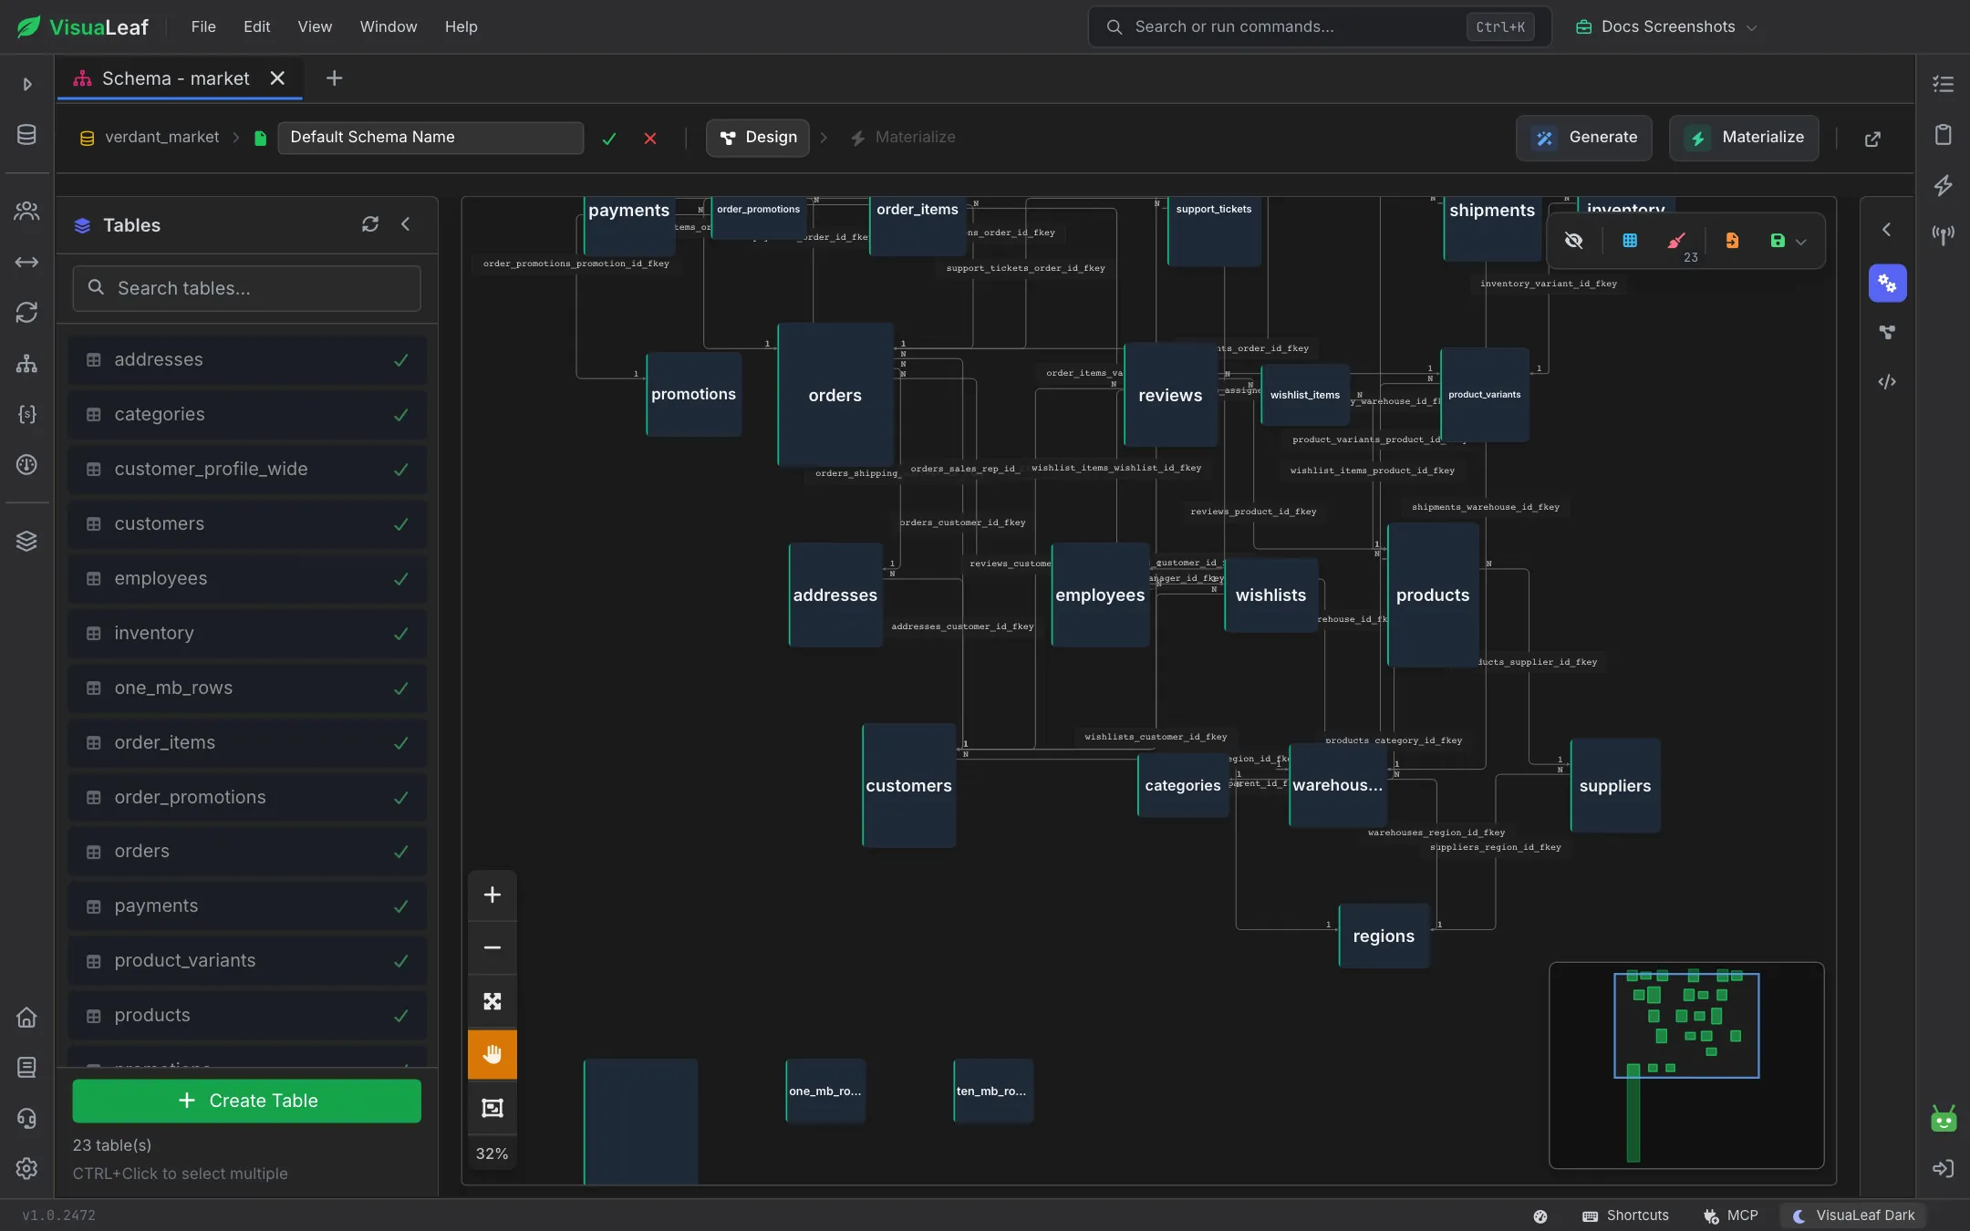1970x1231 pixels.
Task: Collapse the Tables panel with left chevron
Action: coord(406,224)
